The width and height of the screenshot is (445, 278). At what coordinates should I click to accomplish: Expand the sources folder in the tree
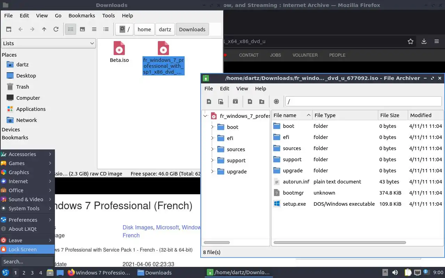(212, 149)
